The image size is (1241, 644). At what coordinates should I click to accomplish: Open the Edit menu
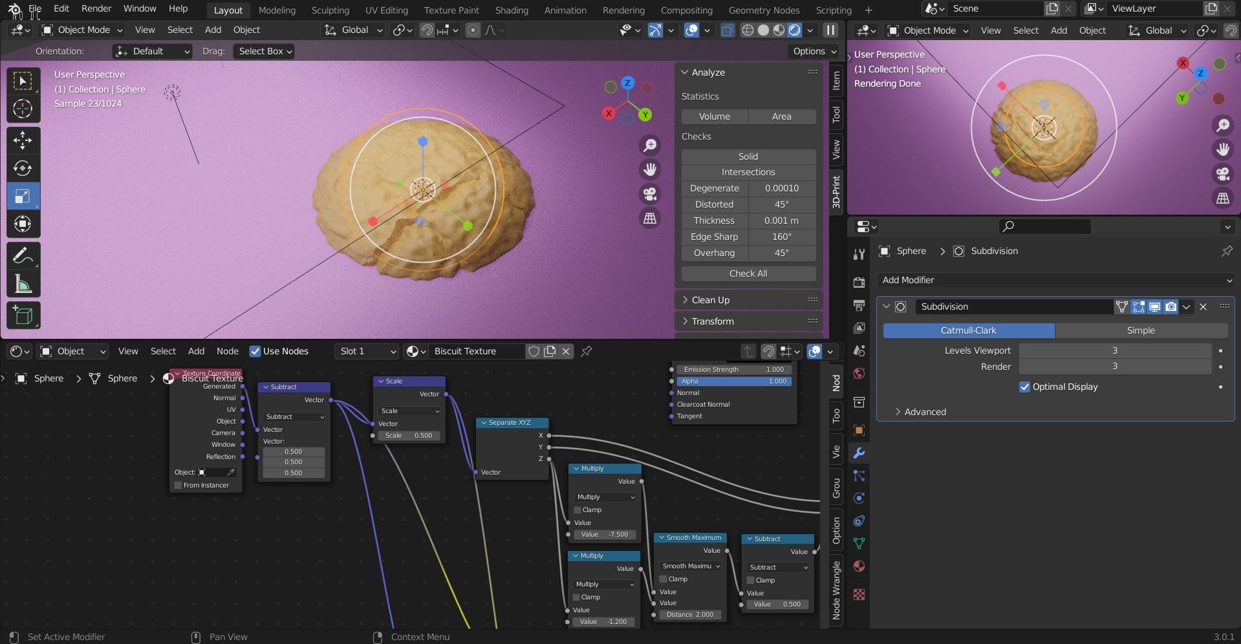point(61,8)
